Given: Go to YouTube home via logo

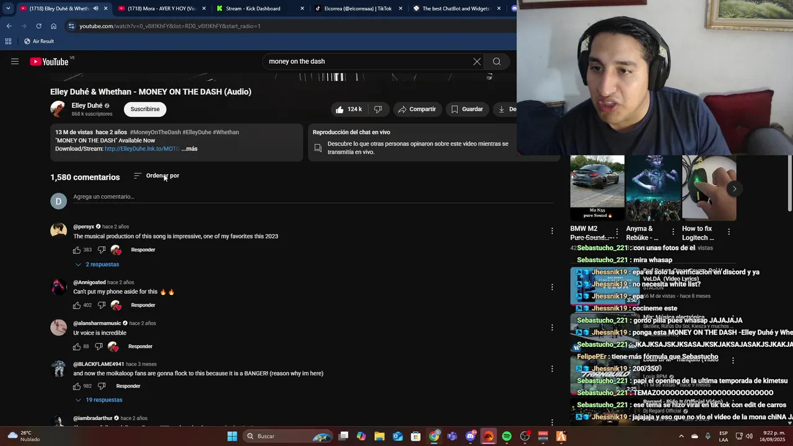Looking at the screenshot, I should tap(49, 61).
